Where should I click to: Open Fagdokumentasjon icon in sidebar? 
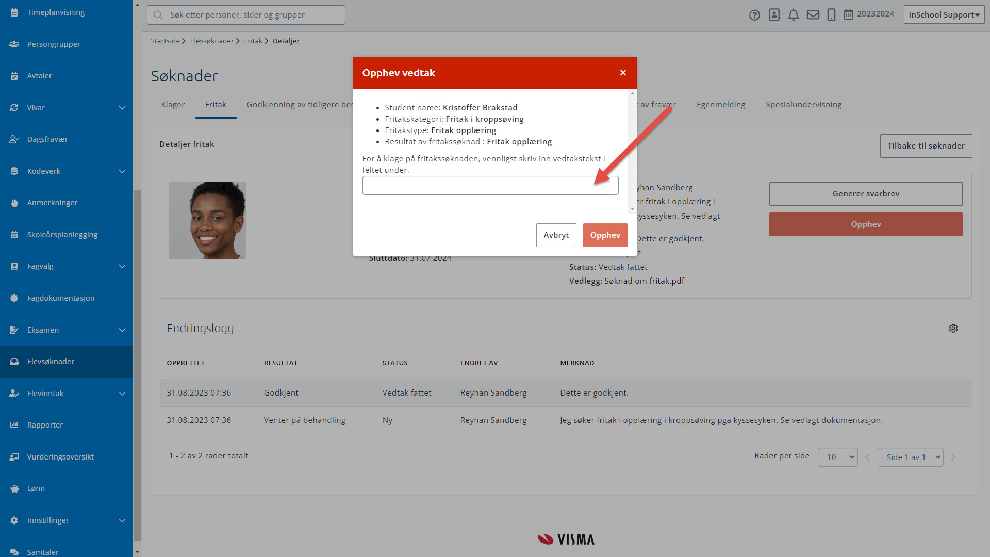14,298
